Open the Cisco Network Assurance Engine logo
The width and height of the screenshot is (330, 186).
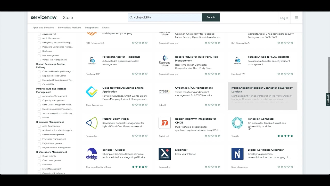point(92,92)
